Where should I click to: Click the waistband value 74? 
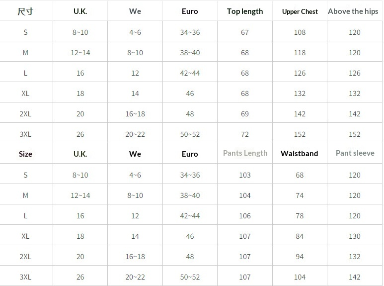(300, 195)
